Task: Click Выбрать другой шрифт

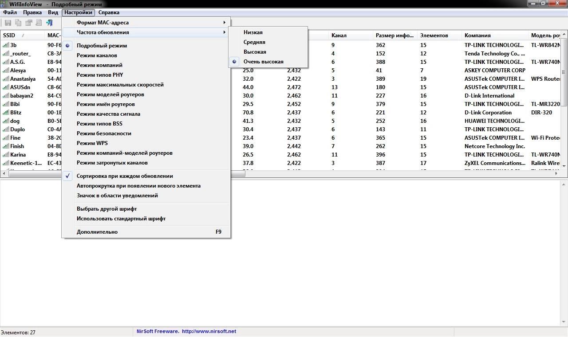Action: (x=146, y=209)
